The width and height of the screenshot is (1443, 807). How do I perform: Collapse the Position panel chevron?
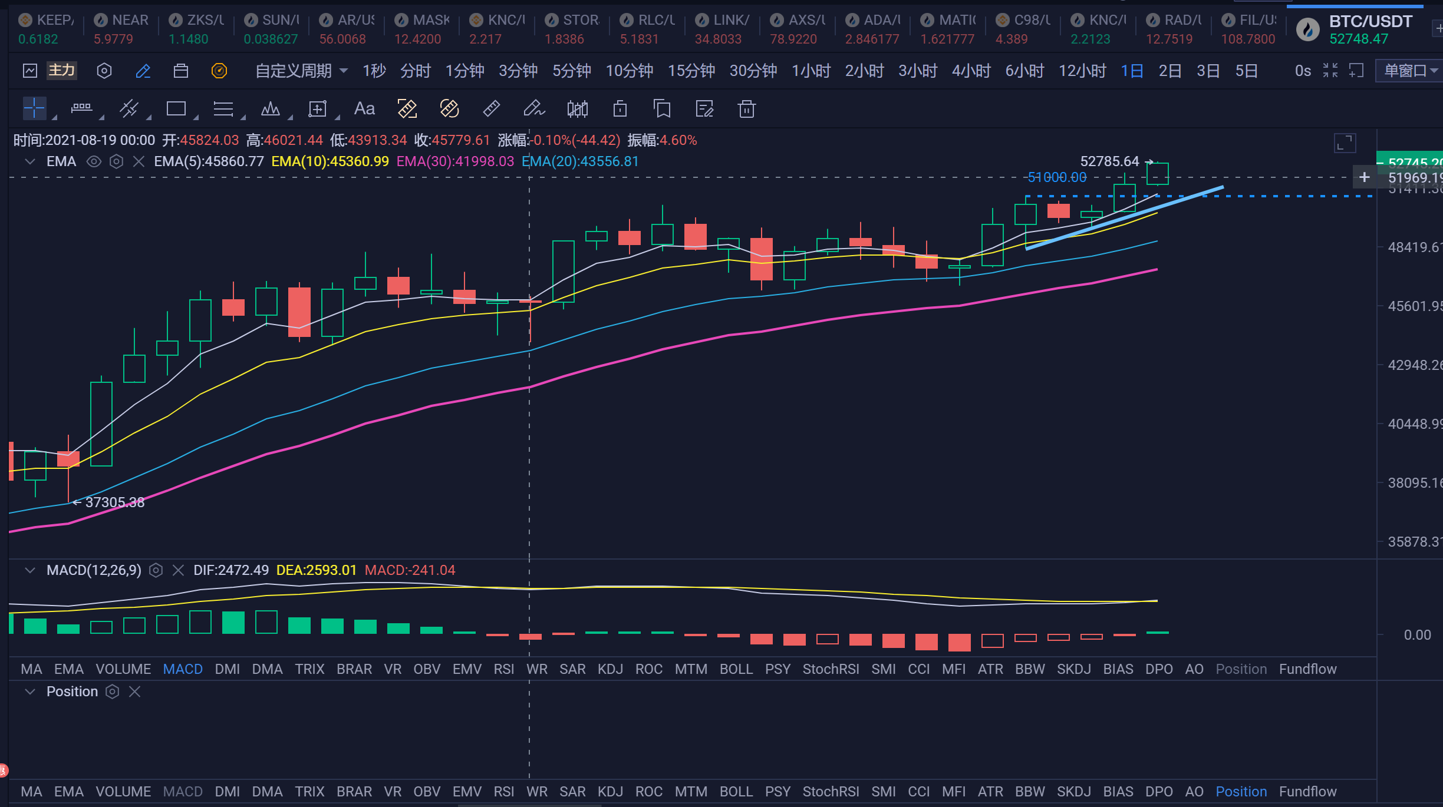[x=30, y=692]
